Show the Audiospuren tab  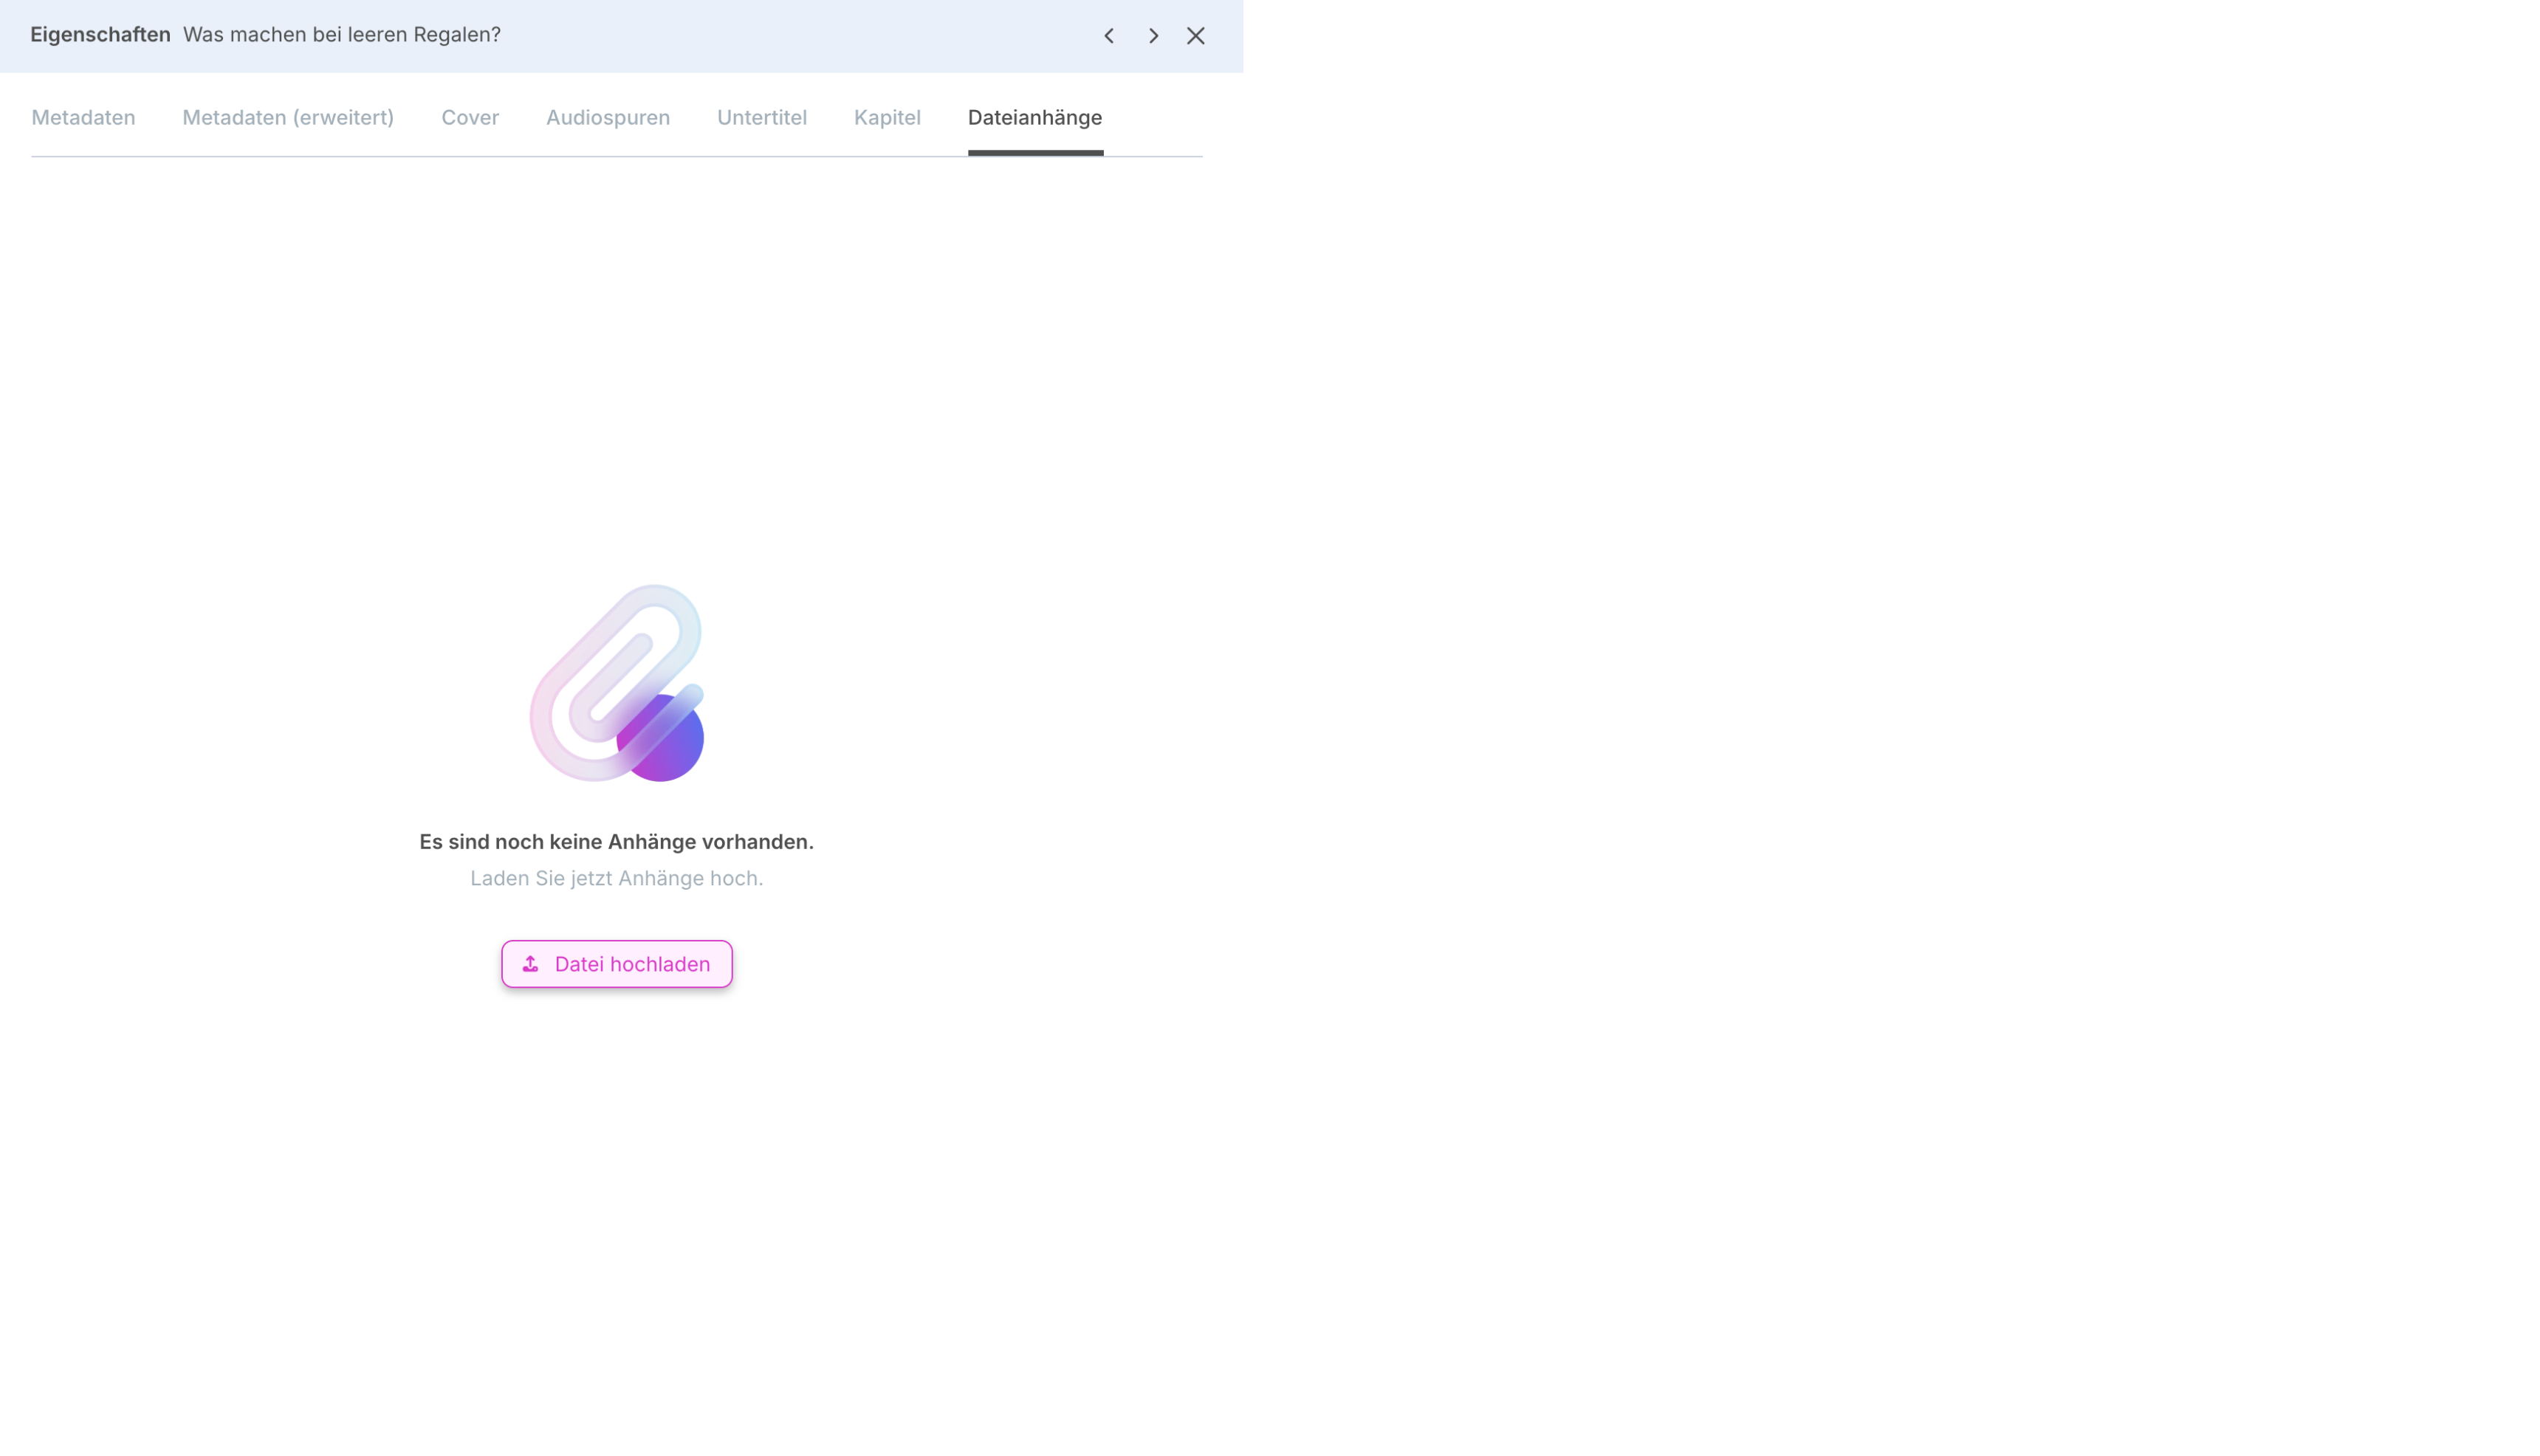(x=608, y=118)
